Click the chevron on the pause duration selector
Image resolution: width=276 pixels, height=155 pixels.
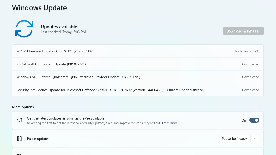[254, 138]
